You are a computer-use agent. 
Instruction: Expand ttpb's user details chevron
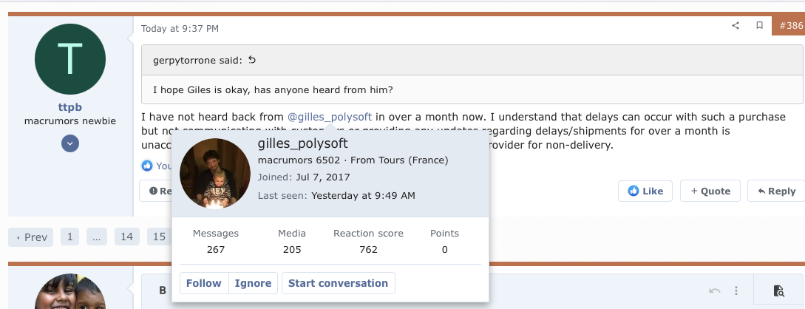click(70, 143)
